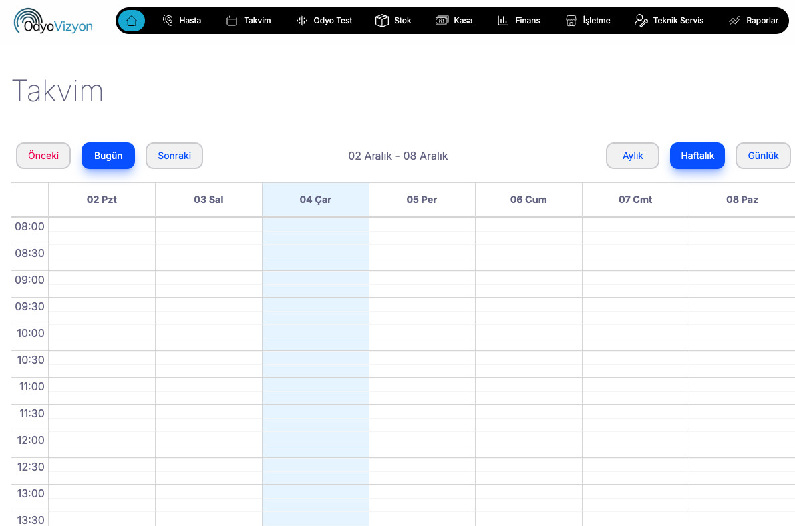Image resolution: width=795 pixels, height=526 pixels.
Task: Click the home icon in navbar
Action: pyautogui.click(x=131, y=21)
